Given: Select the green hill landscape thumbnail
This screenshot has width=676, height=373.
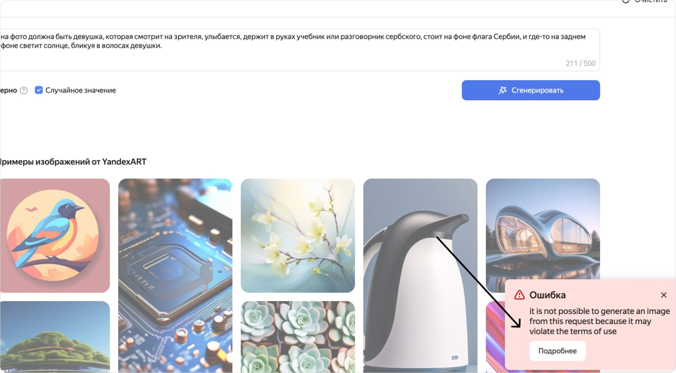Looking at the screenshot, I should coord(55,337).
